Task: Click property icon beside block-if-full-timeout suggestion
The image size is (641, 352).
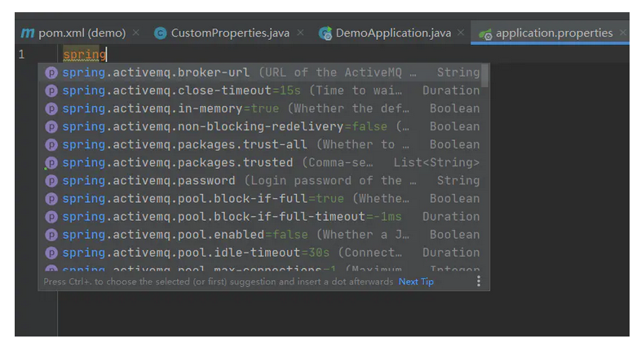Action: coord(51,217)
